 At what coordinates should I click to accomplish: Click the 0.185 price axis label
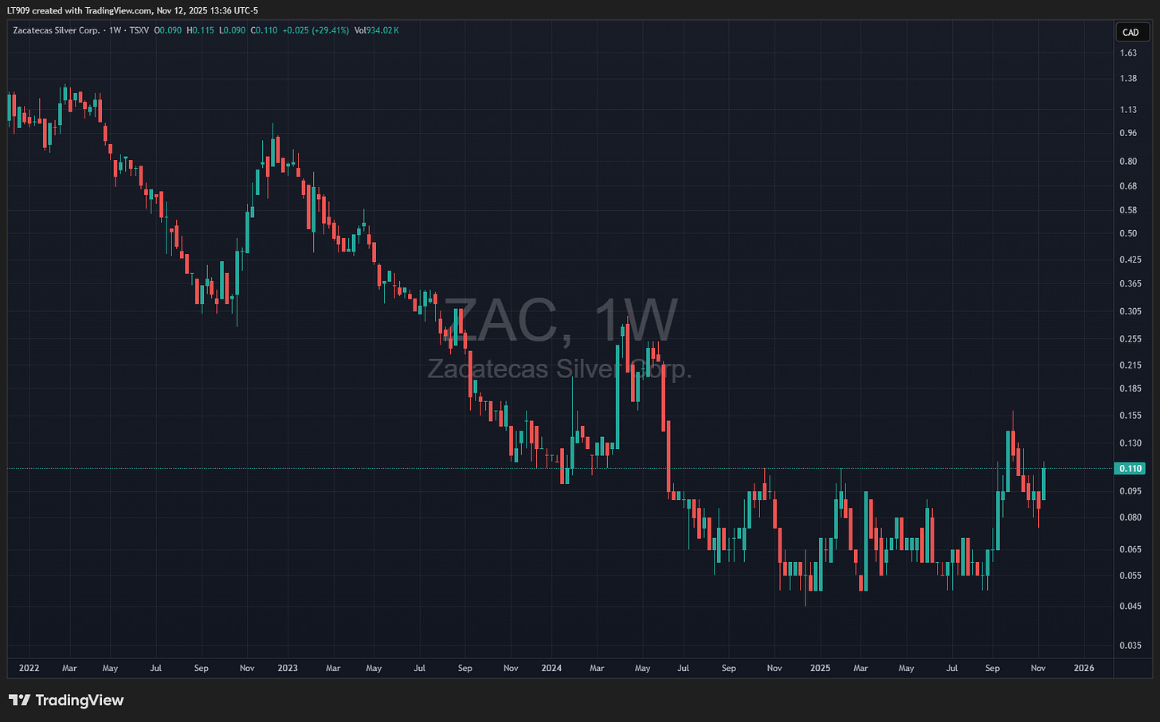1131,388
